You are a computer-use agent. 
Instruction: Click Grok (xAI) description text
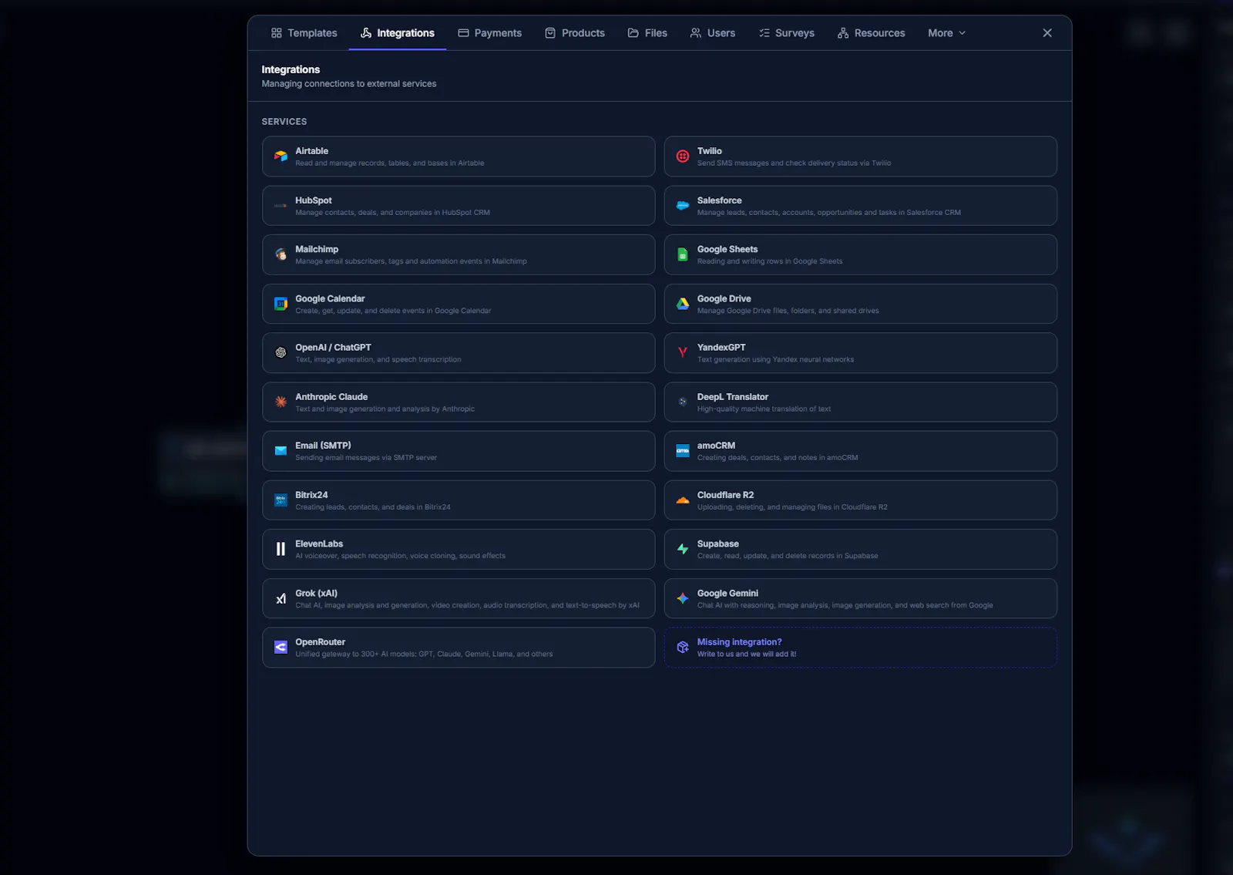[467, 605]
